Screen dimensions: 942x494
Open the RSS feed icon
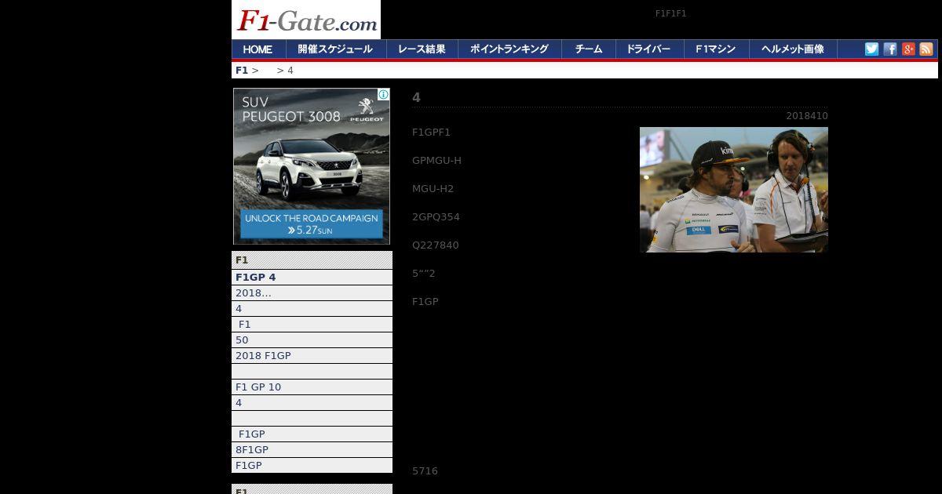(x=926, y=49)
